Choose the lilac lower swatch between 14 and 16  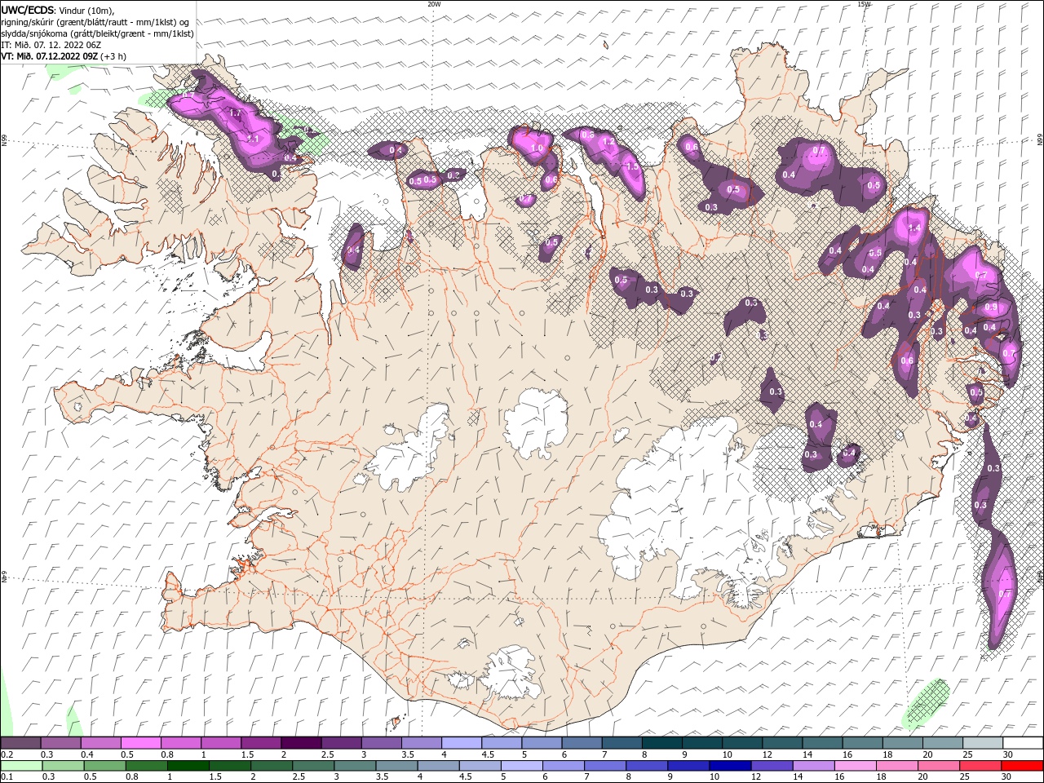pos(813,766)
